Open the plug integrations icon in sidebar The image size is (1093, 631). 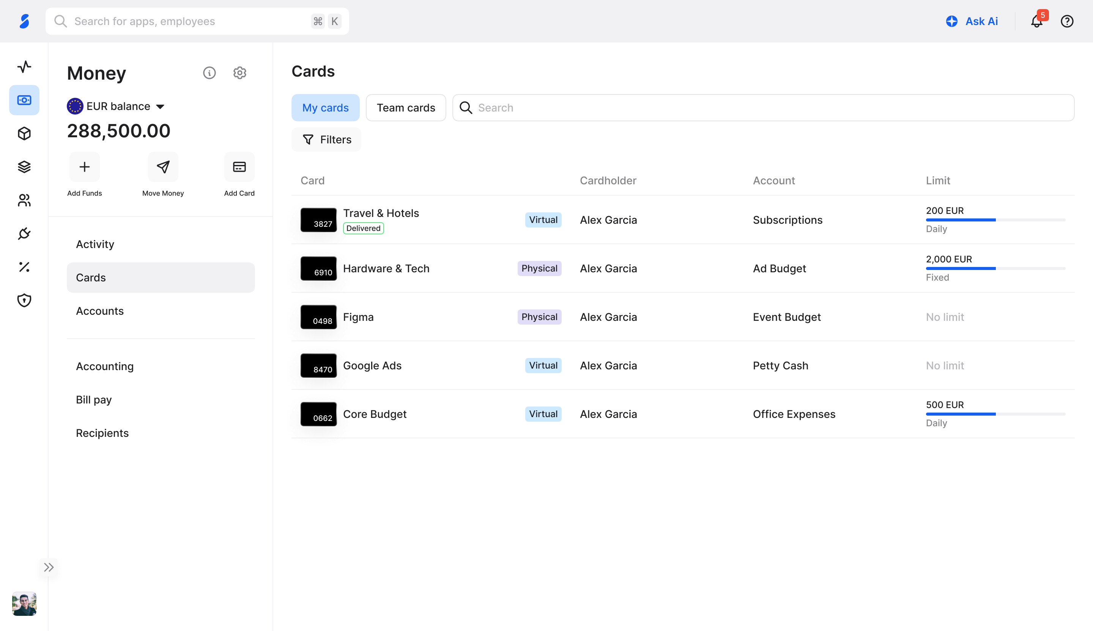tap(24, 234)
